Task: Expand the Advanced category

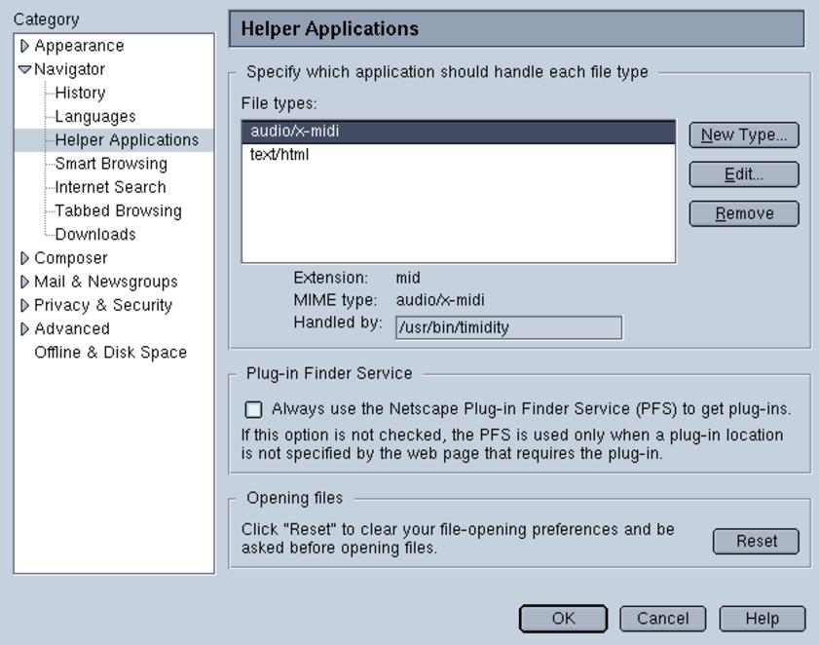Action: tap(25, 328)
